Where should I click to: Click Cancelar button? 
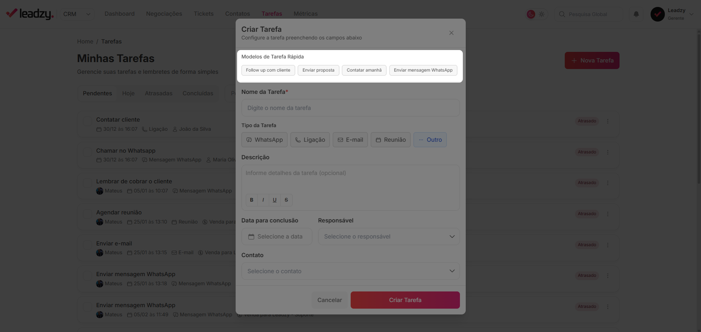(329, 300)
